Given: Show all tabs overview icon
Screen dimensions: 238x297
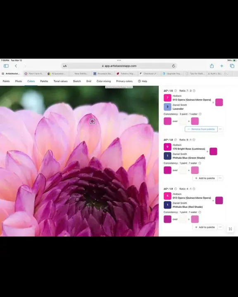Looking at the screenshot, I should coord(232,66).
